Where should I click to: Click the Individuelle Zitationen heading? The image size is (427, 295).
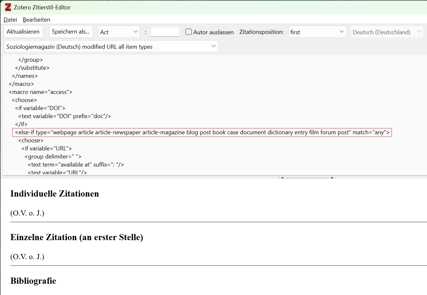(x=55, y=194)
